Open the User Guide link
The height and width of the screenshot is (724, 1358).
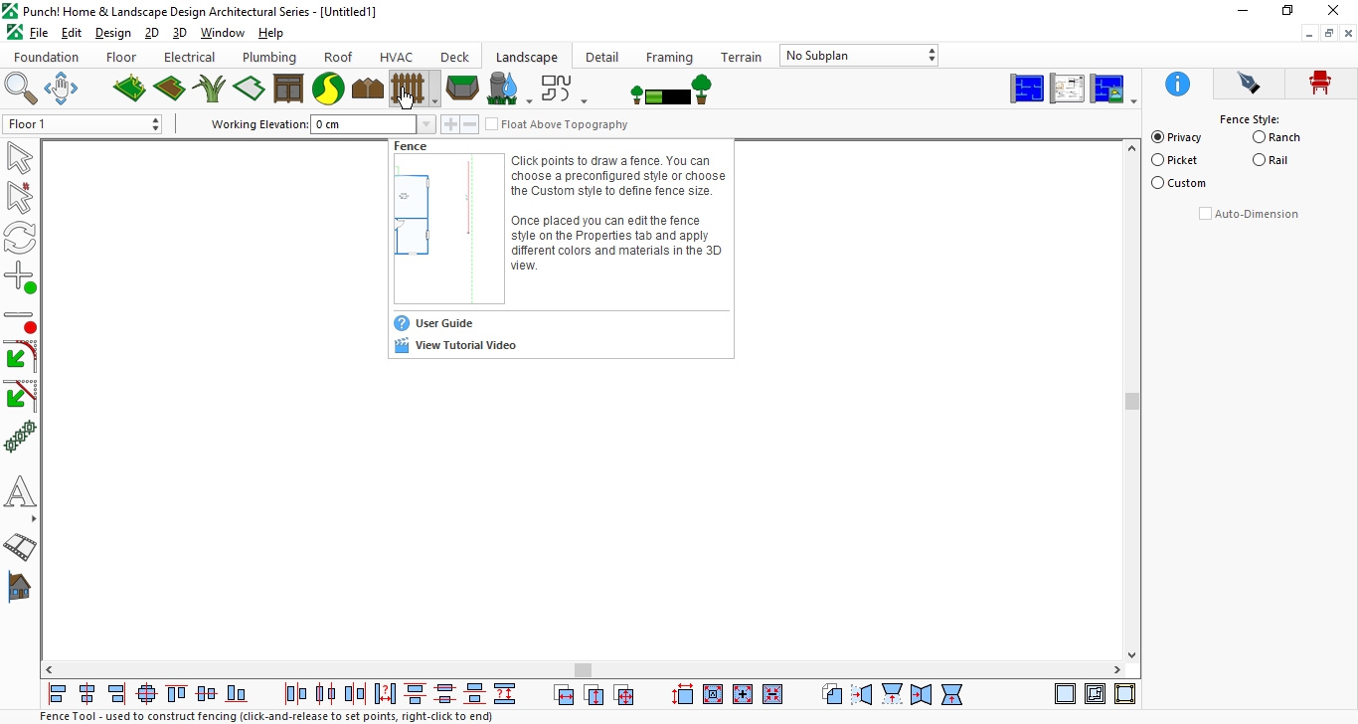443,323
